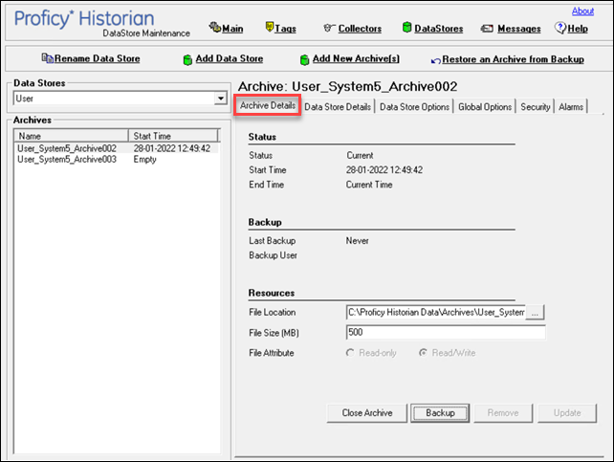Switch to the Data Store Details tab

(x=338, y=107)
